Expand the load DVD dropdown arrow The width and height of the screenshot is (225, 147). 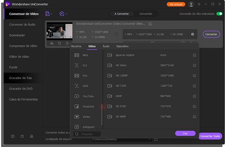coord(67,14)
